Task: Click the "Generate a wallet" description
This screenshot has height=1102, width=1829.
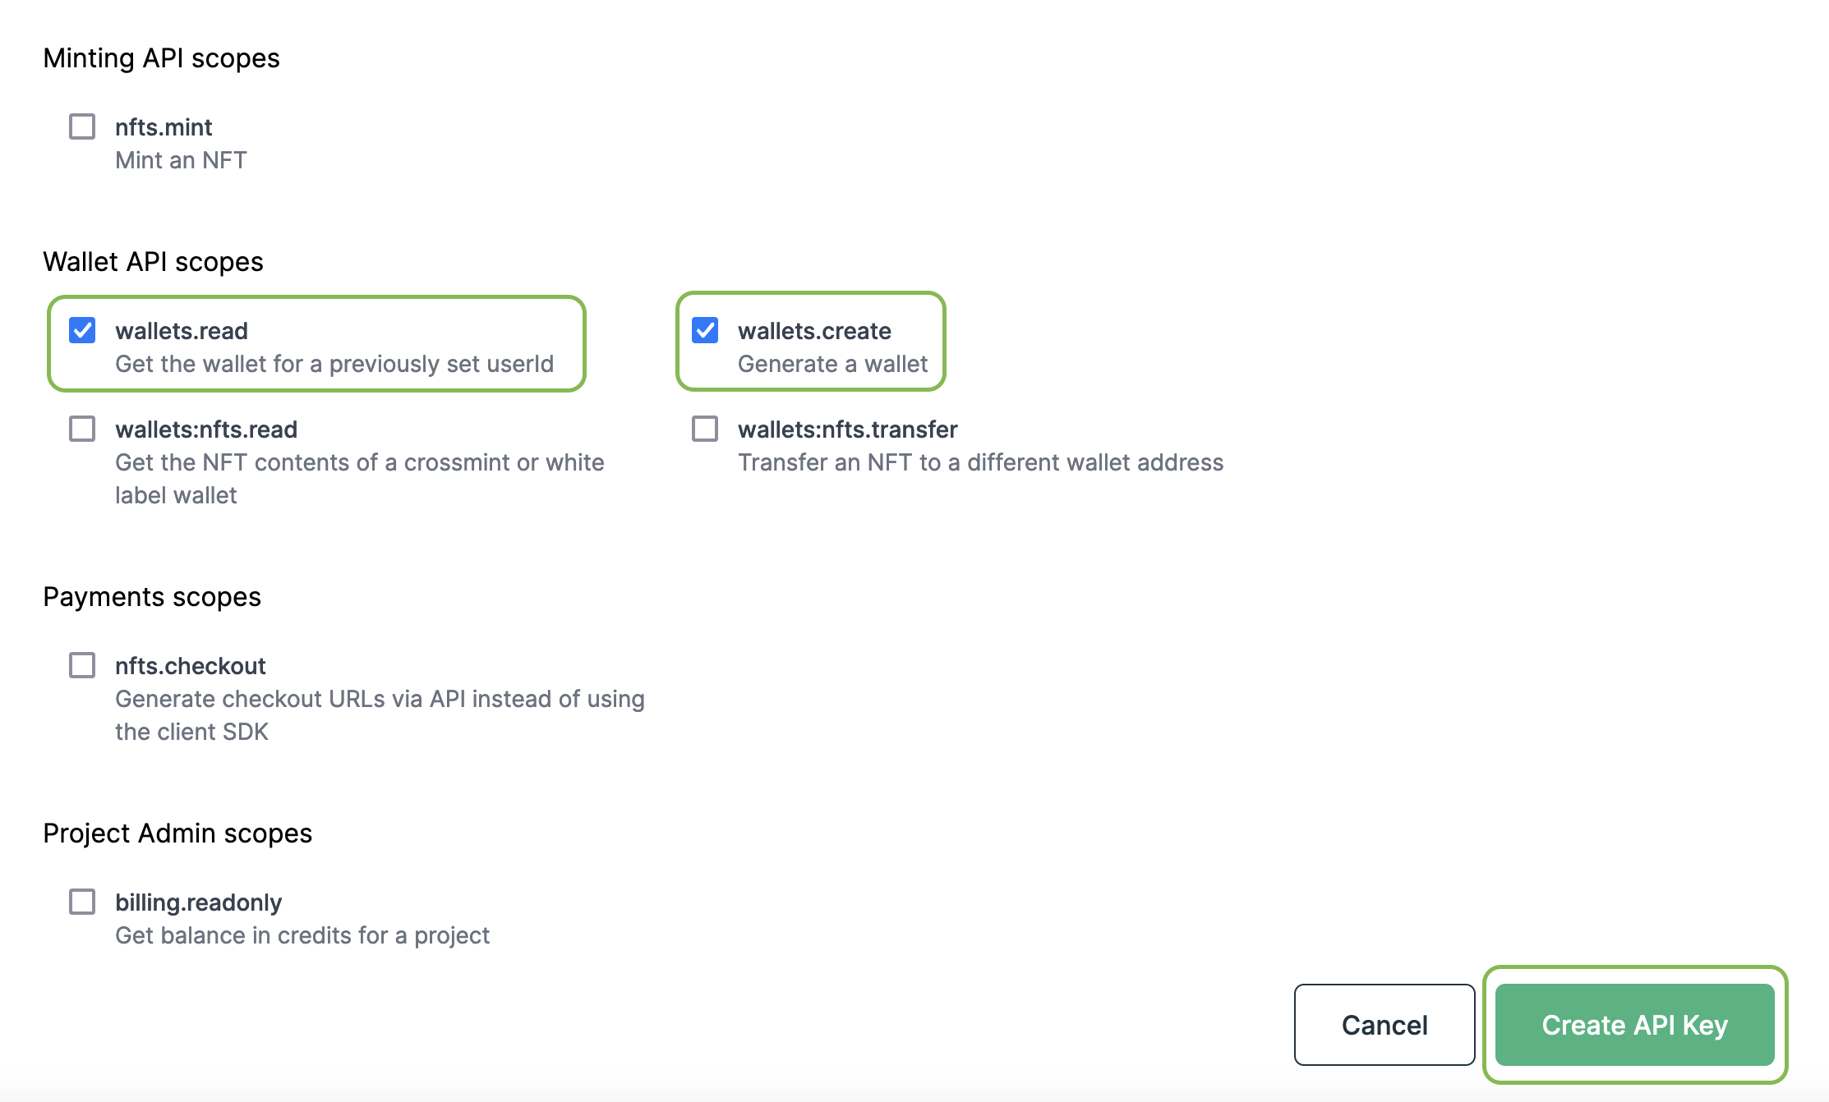Action: (x=832, y=364)
